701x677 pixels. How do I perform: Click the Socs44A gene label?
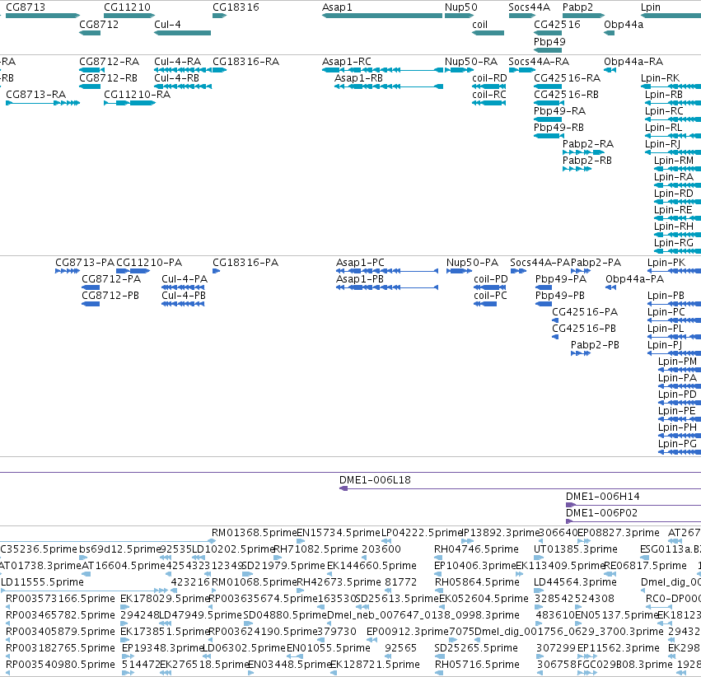pos(529,7)
